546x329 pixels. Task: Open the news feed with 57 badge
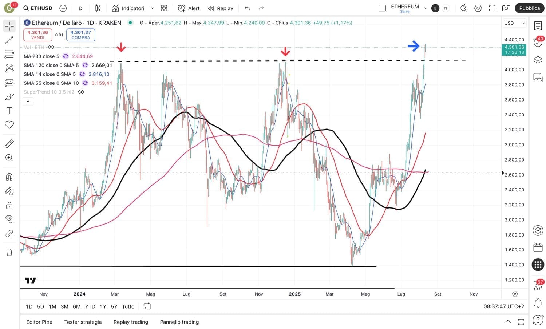click(x=538, y=285)
